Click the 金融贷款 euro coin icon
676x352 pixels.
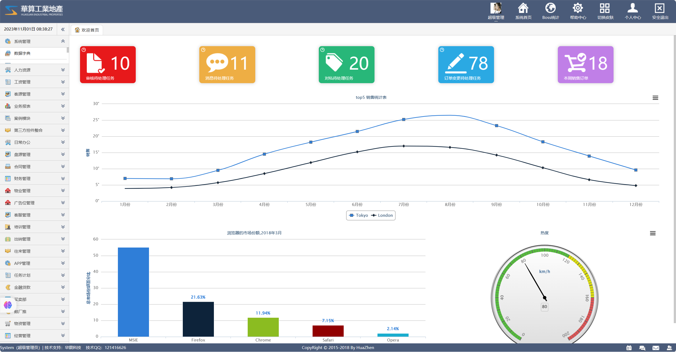[x=8, y=287]
